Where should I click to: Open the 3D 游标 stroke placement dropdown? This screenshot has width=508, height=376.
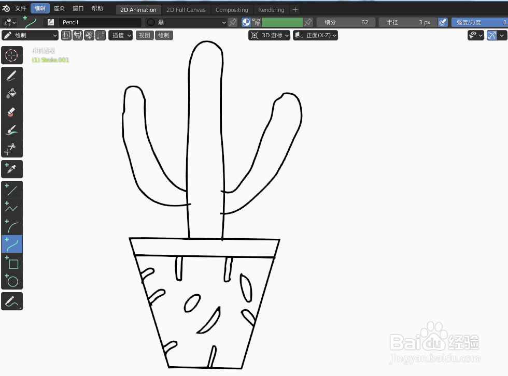click(x=269, y=35)
